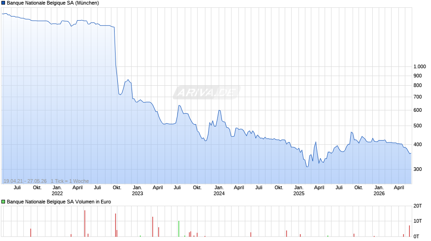431x241 pixels.
Task: Click the tall green volume bar near July 2023
Action: pos(179,229)
